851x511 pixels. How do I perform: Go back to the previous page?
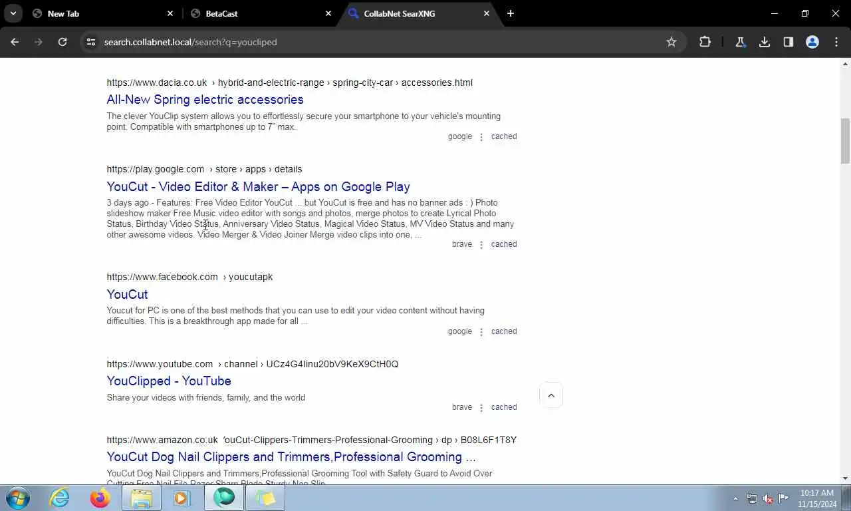click(x=15, y=42)
